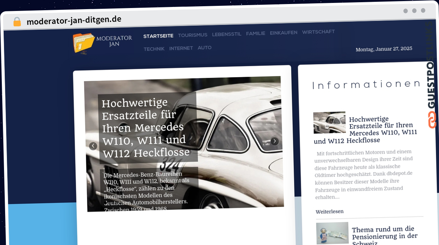
Task: Open the Auto menu item
Action: tap(205, 48)
